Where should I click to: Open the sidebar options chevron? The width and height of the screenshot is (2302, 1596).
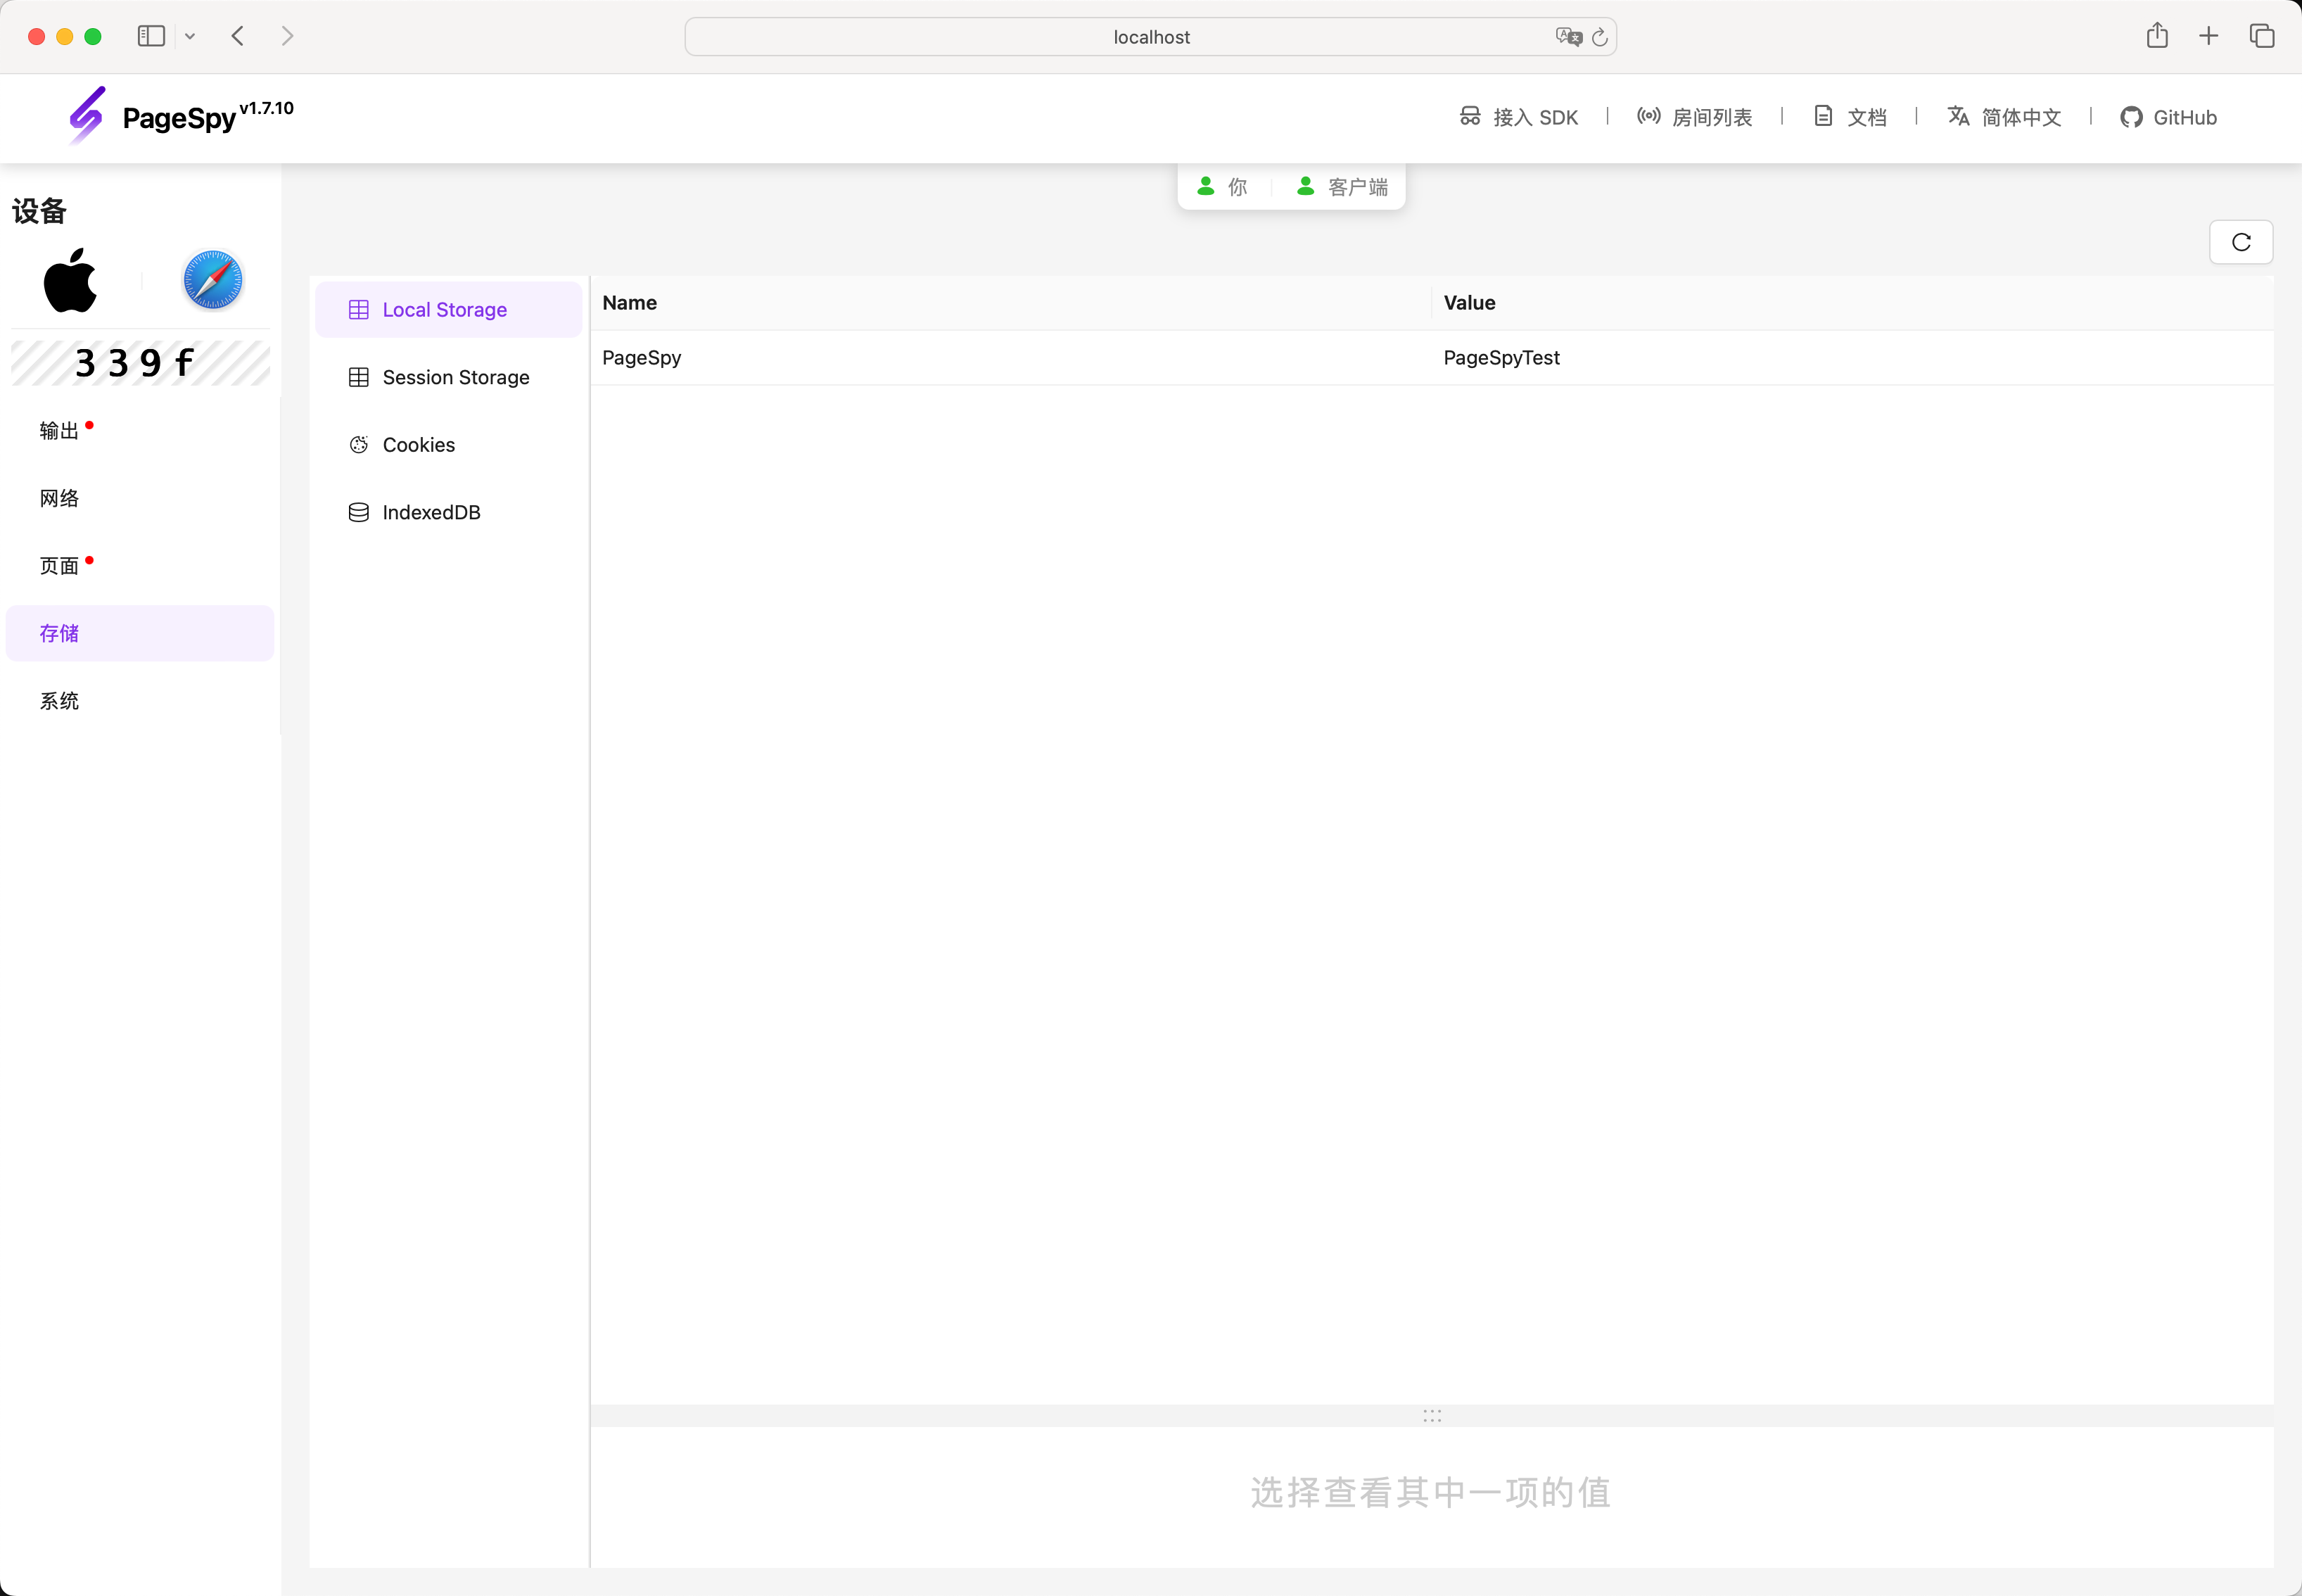tap(190, 36)
